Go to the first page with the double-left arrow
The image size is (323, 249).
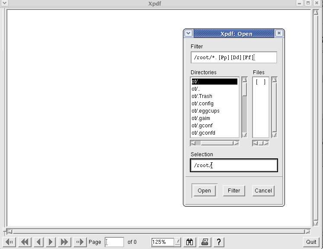tap(25, 242)
